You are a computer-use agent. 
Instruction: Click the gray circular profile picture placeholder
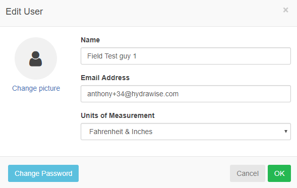(x=36, y=58)
